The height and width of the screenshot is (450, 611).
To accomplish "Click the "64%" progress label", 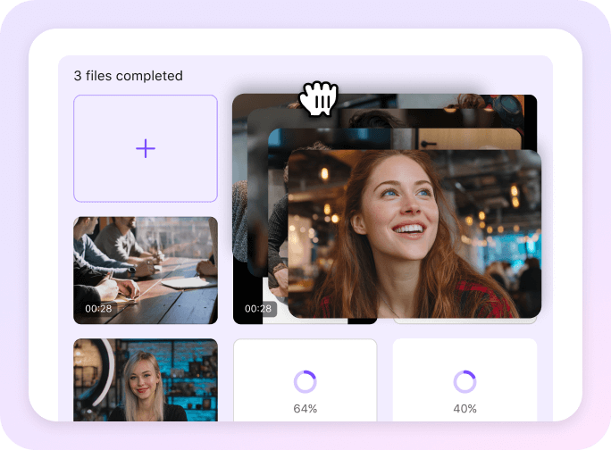I will 305,409.
